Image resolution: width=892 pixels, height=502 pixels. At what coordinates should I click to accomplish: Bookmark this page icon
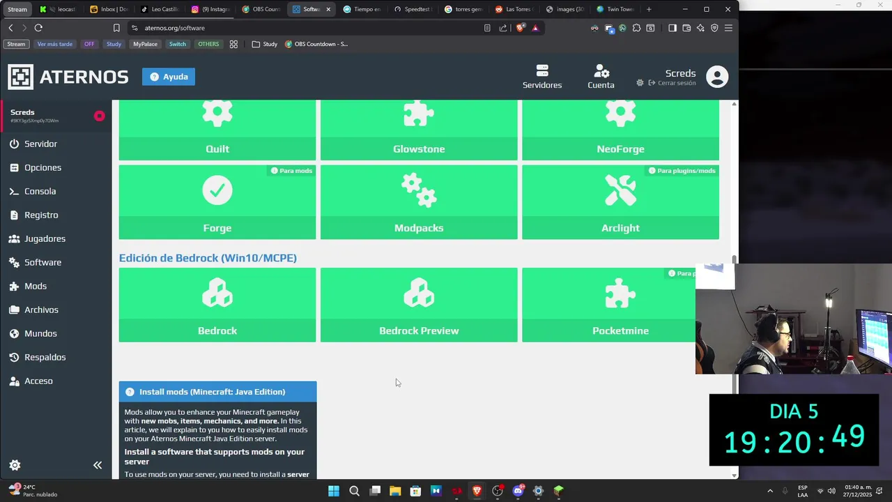pyautogui.click(x=116, y=28)
